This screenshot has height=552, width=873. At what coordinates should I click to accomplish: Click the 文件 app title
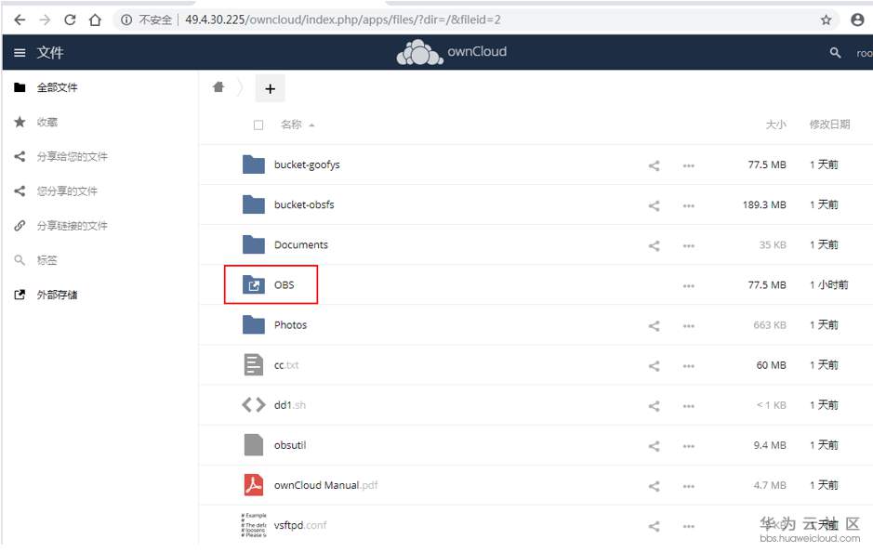click(x=50, y=53)
